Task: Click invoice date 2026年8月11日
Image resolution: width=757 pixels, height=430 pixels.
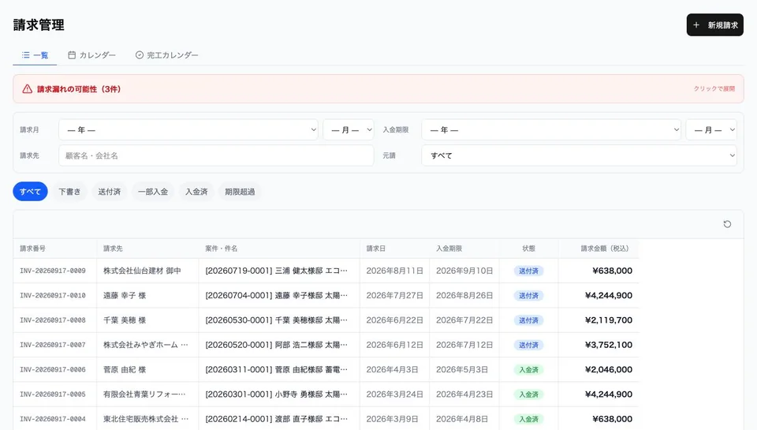Action: pos(394,271)
